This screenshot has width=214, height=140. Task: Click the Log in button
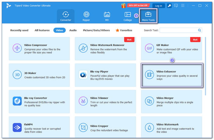(158, 6)
